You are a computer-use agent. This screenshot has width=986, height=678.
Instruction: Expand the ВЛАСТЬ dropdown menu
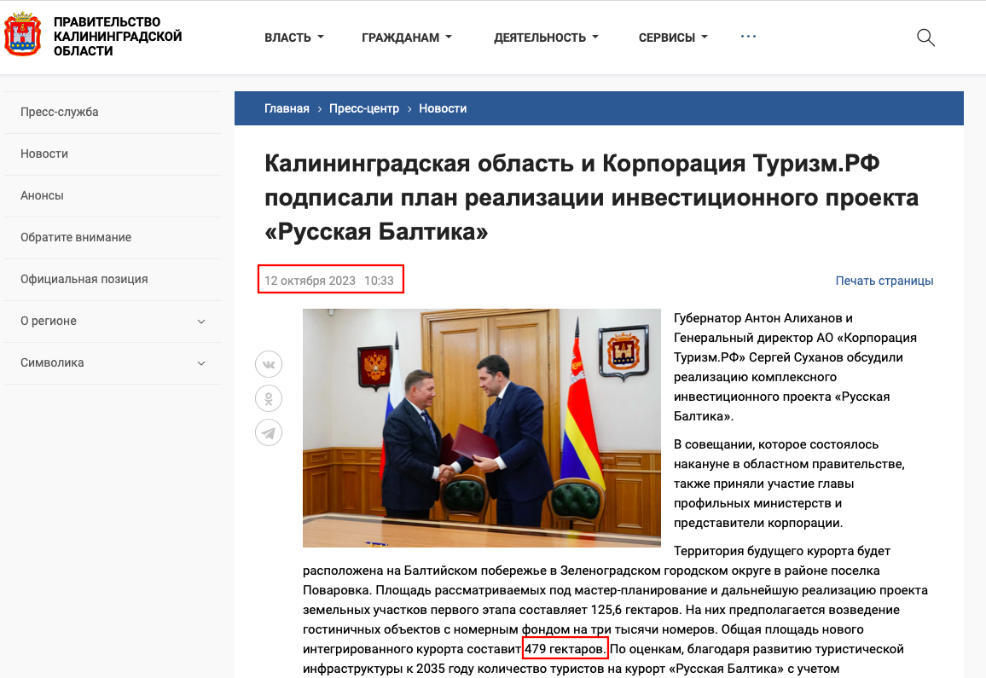pos(294,38)
